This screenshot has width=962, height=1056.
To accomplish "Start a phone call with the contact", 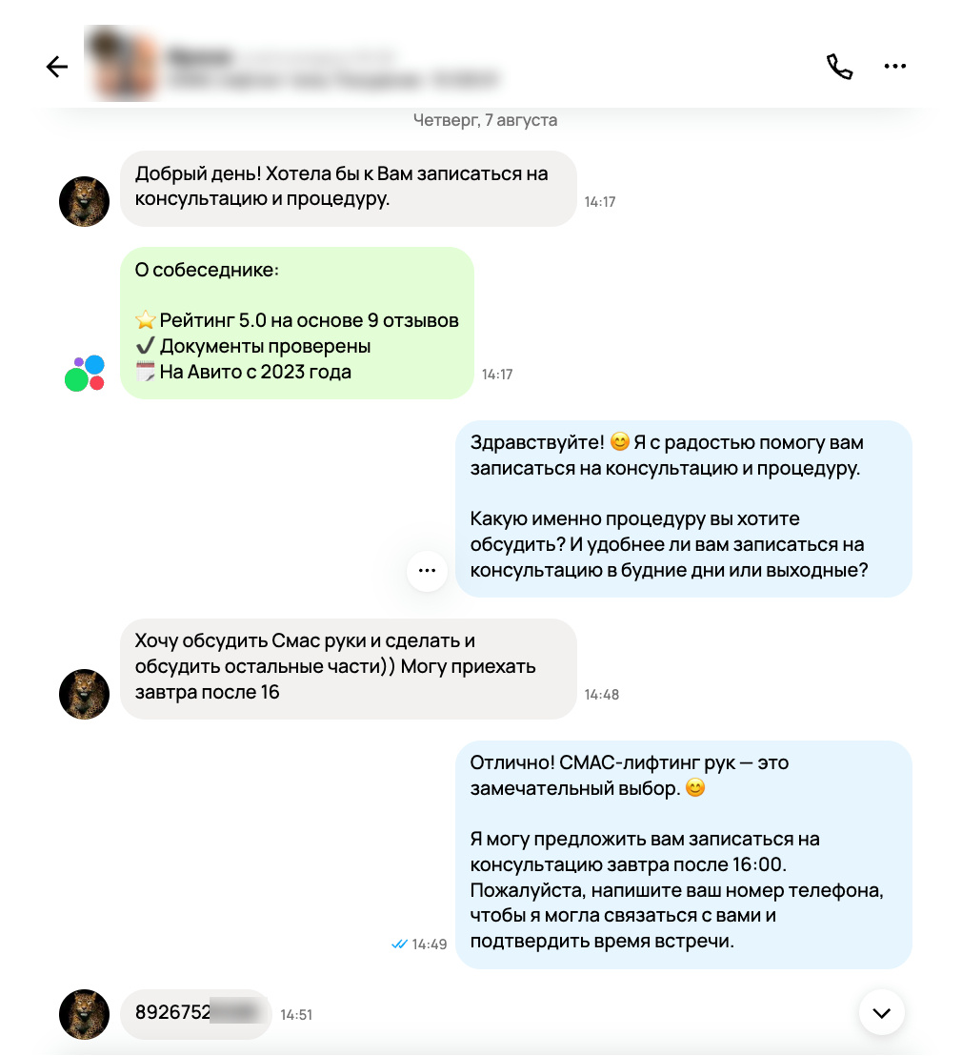I will tap(839, 66).
